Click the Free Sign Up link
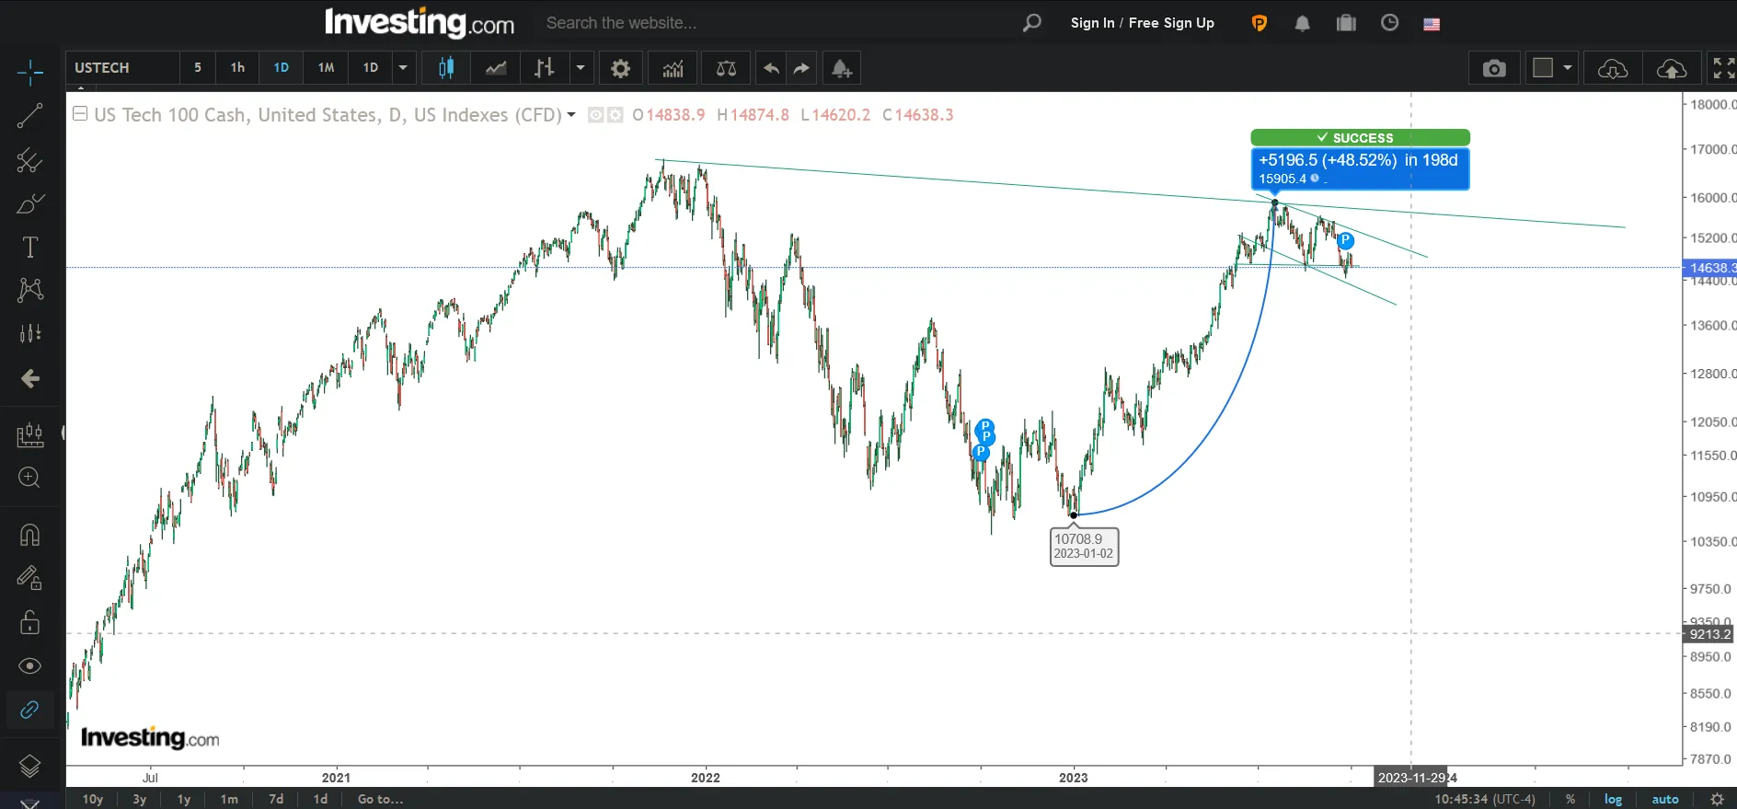The width and height of the screenshot is (1737, 809). click(x=1171, y=23)
